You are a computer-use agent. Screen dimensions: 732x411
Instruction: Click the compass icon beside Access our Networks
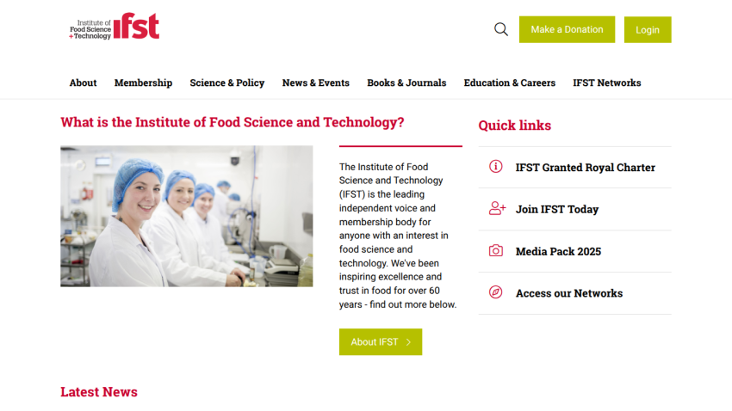[x=496, y=292]
